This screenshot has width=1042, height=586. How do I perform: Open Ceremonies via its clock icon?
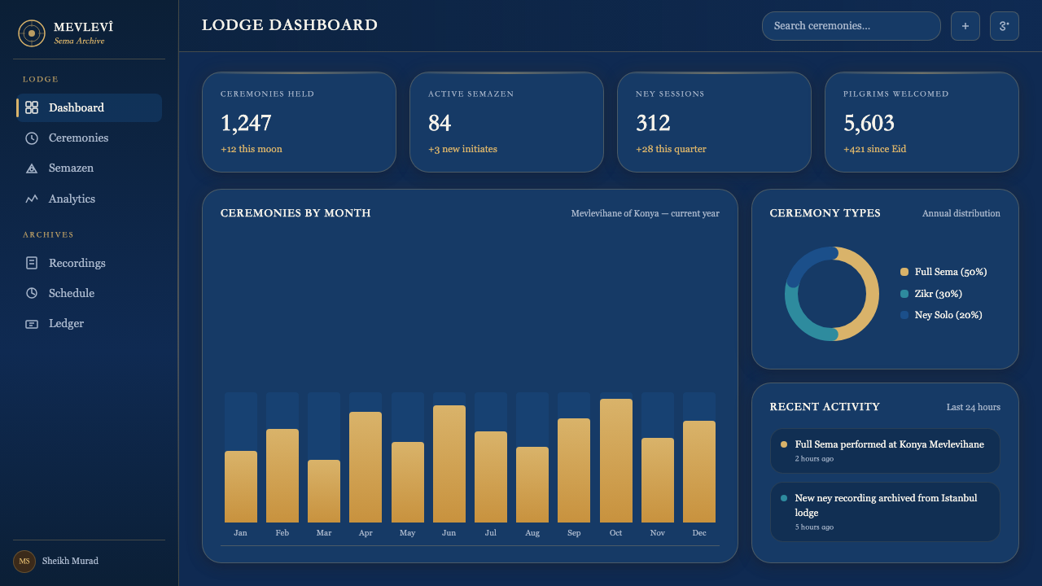click(x=32, y=138)
